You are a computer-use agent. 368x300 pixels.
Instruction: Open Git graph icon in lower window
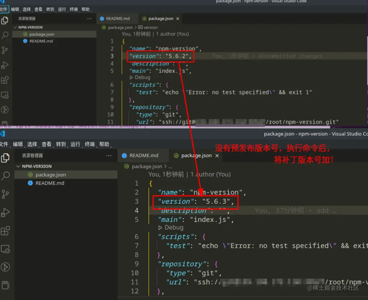(5, 267)
